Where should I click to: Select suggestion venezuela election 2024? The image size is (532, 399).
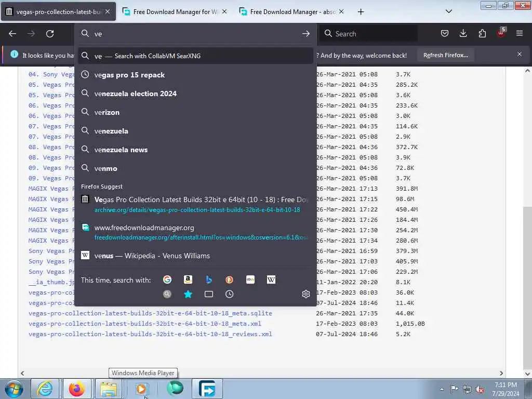coord(195,94)
